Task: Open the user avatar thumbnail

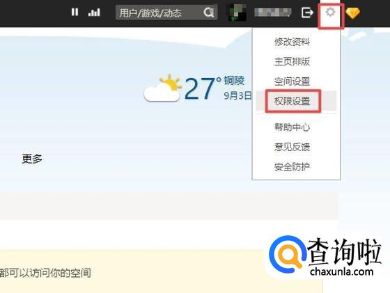Action: [237, 12]
